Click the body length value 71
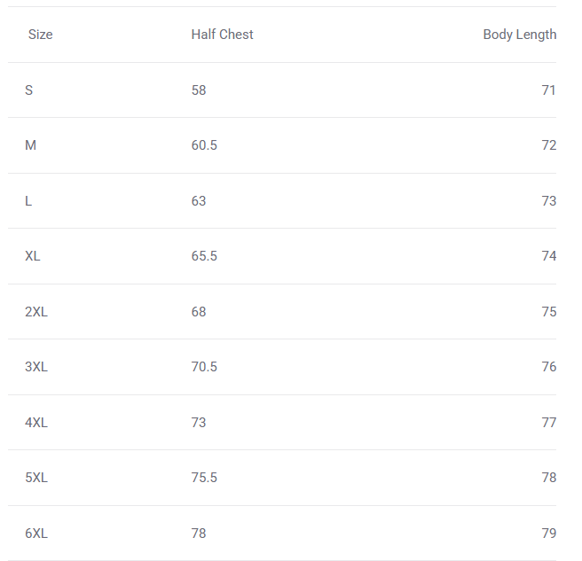The image size is (582, 561). [x=548, y=90]
